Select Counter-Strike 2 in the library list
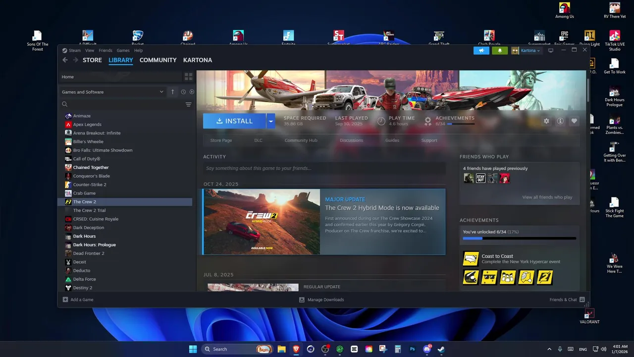 pos(90,184)
